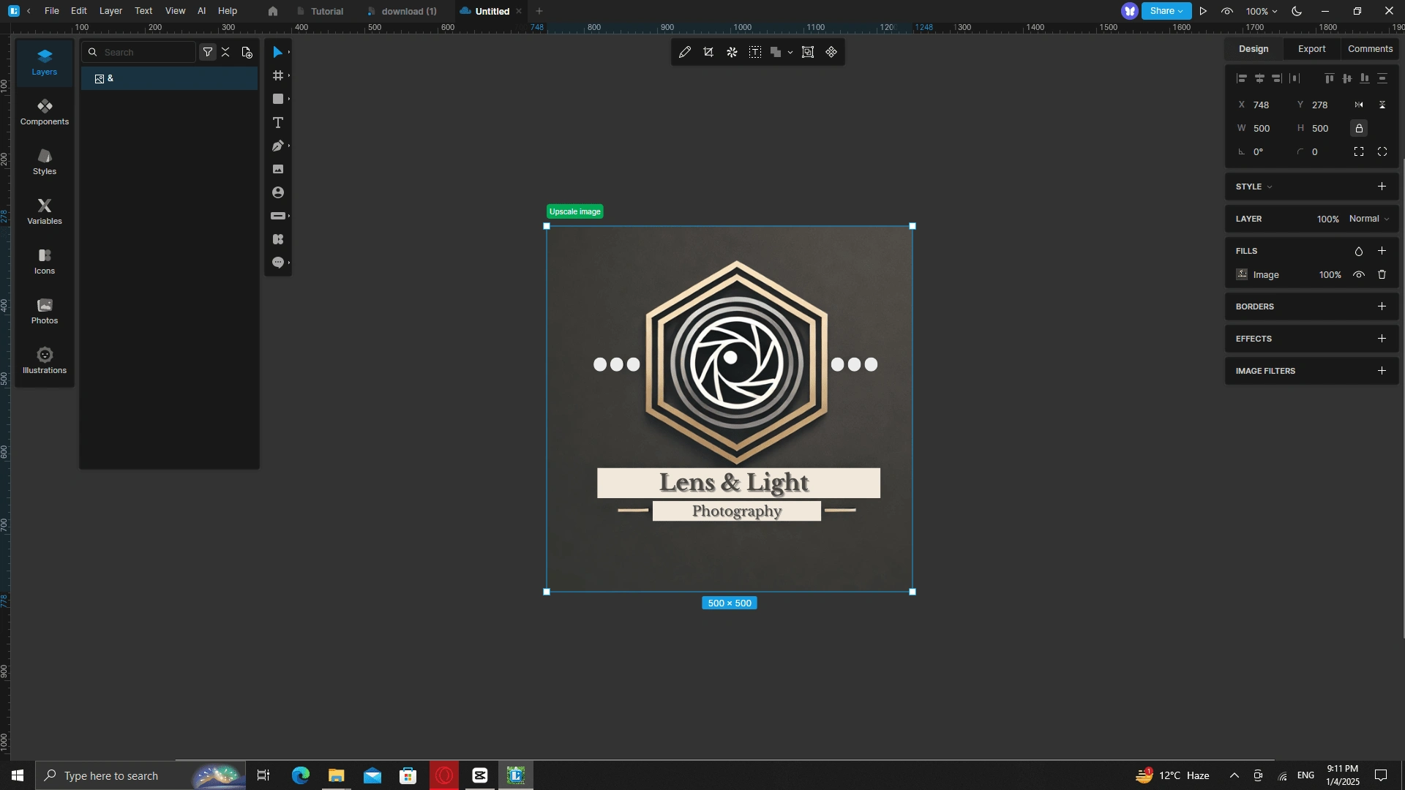Click the Upscale image button
The width and height of the screenshot is (1405, 790).
click(575, 211)
